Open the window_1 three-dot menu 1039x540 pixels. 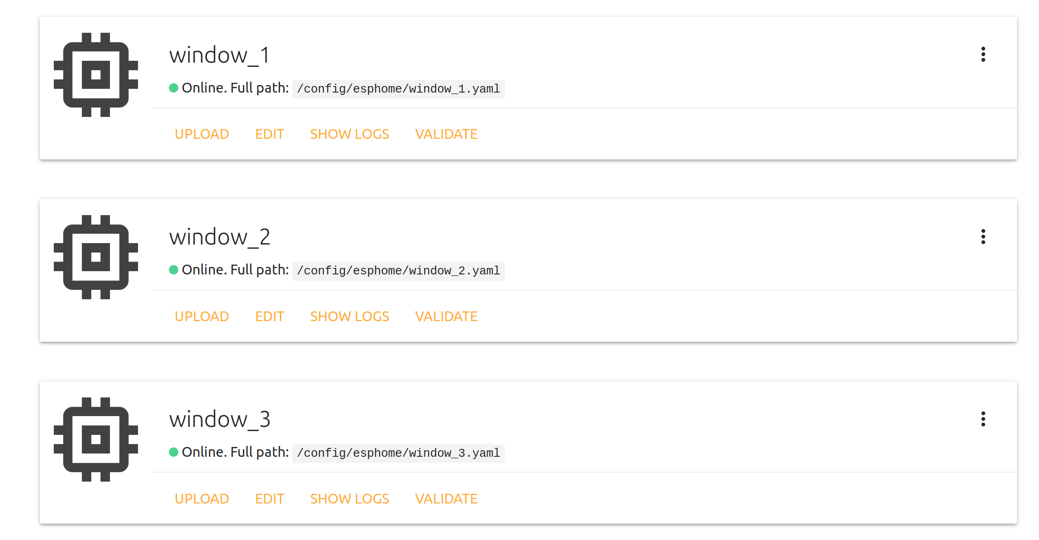(983, 54)
